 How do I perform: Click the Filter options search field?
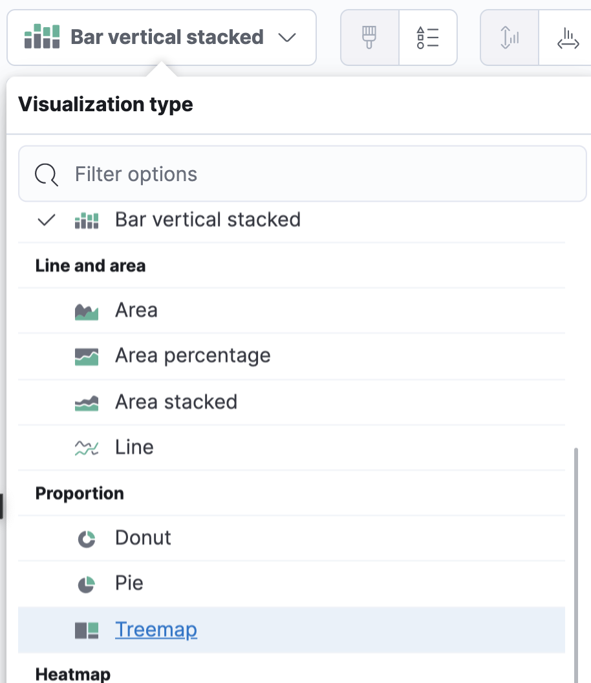click(x=303, y=174)
